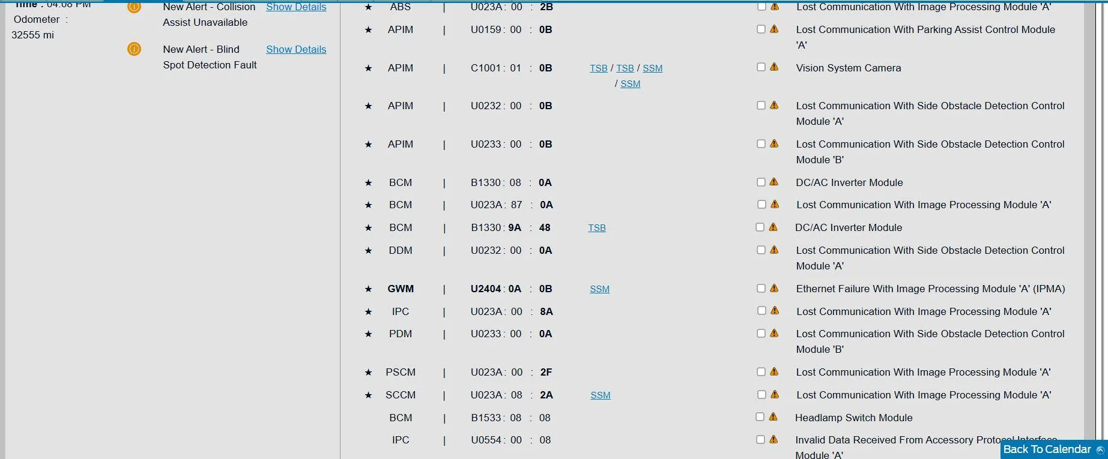This screenshot has height=459, width=1108.
Task: Open TSB link for BCM B1330:9A
Action: (x=597, y=228)
